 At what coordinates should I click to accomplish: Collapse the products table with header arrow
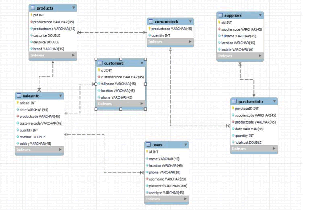coord(73,8)
